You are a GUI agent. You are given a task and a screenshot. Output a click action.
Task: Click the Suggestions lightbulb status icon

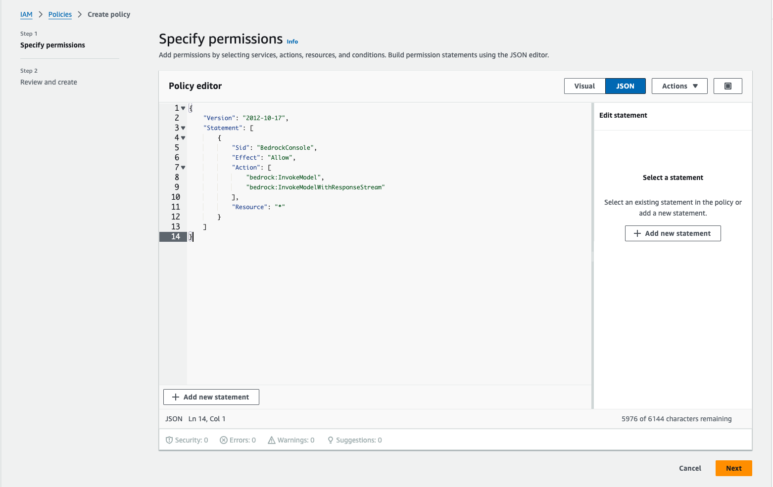point(331,440)
